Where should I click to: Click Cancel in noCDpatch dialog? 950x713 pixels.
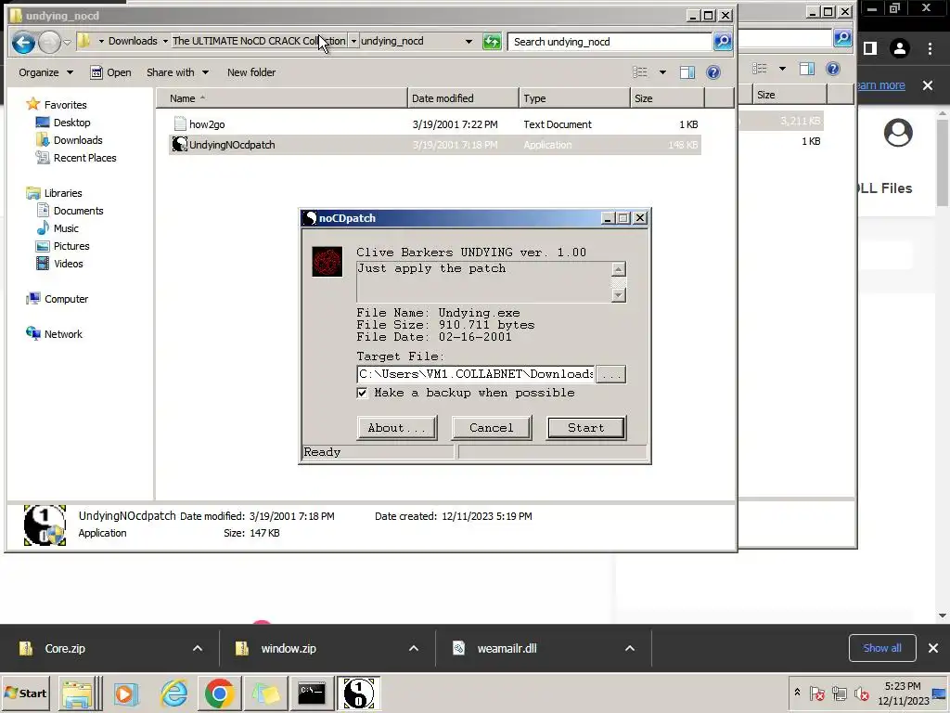pos(492,427)
